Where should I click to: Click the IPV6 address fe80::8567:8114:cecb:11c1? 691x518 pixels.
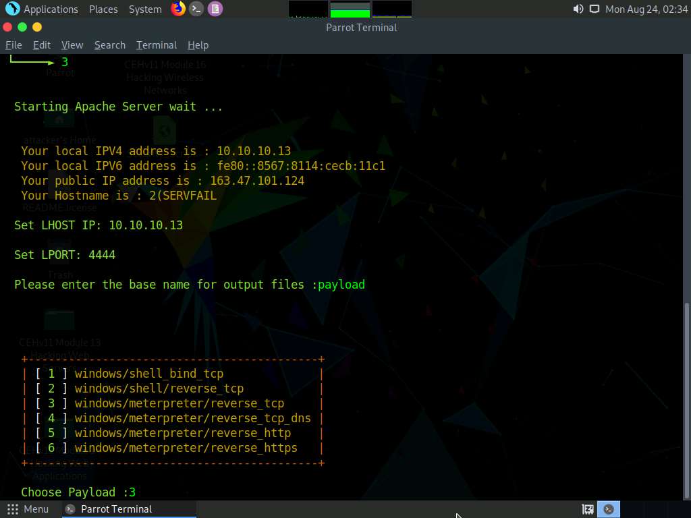(301, 166)
